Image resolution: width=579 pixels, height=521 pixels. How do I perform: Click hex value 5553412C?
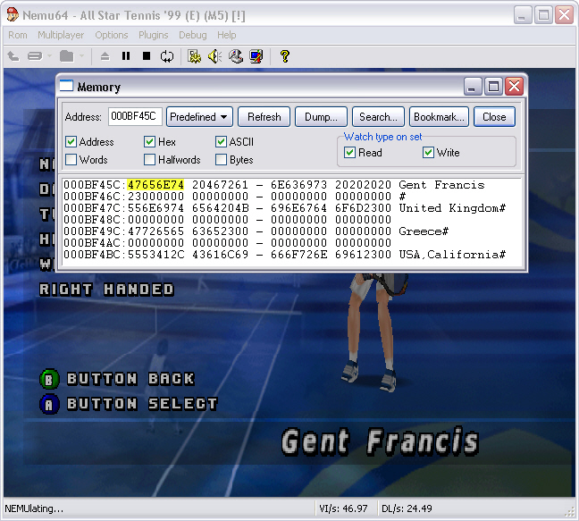(155, 255)
